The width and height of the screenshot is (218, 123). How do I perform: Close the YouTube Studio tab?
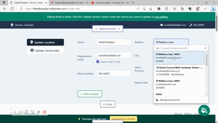point(127,3)
